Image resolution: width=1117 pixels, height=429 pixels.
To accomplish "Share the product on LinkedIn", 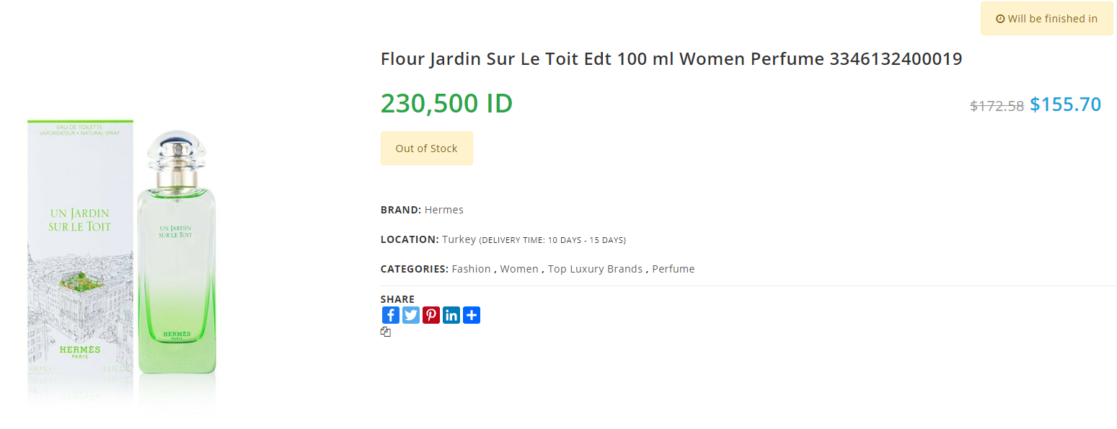I will click(451, 315).
